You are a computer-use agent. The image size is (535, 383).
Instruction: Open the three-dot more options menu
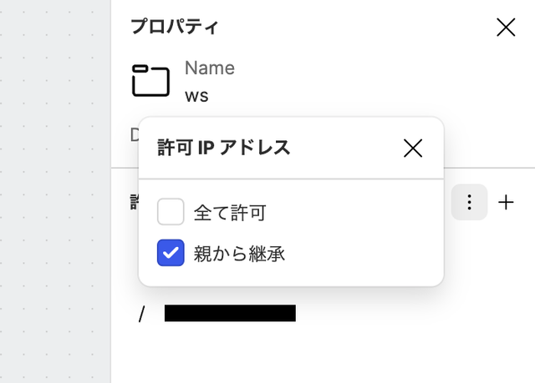[x=469, y=202]
